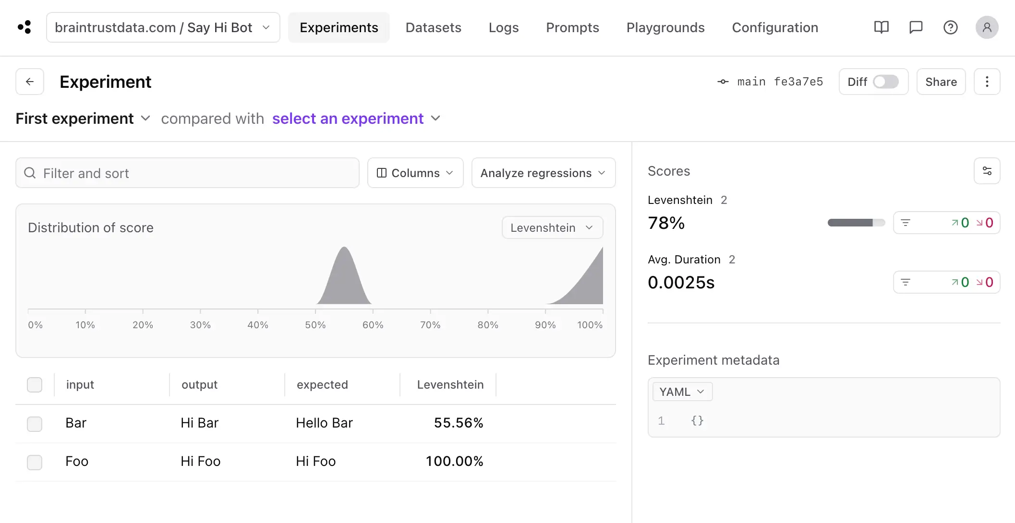Switch to the Datasets tab
The height and width of the screenshot is (523, 1015).
(433, 27)
